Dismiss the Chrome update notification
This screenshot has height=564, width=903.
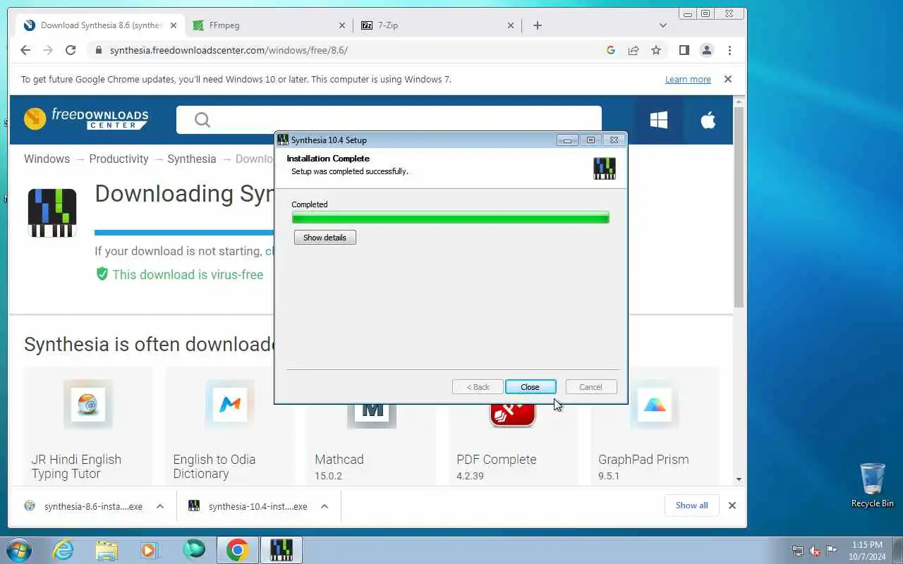[x=728, y=80]
